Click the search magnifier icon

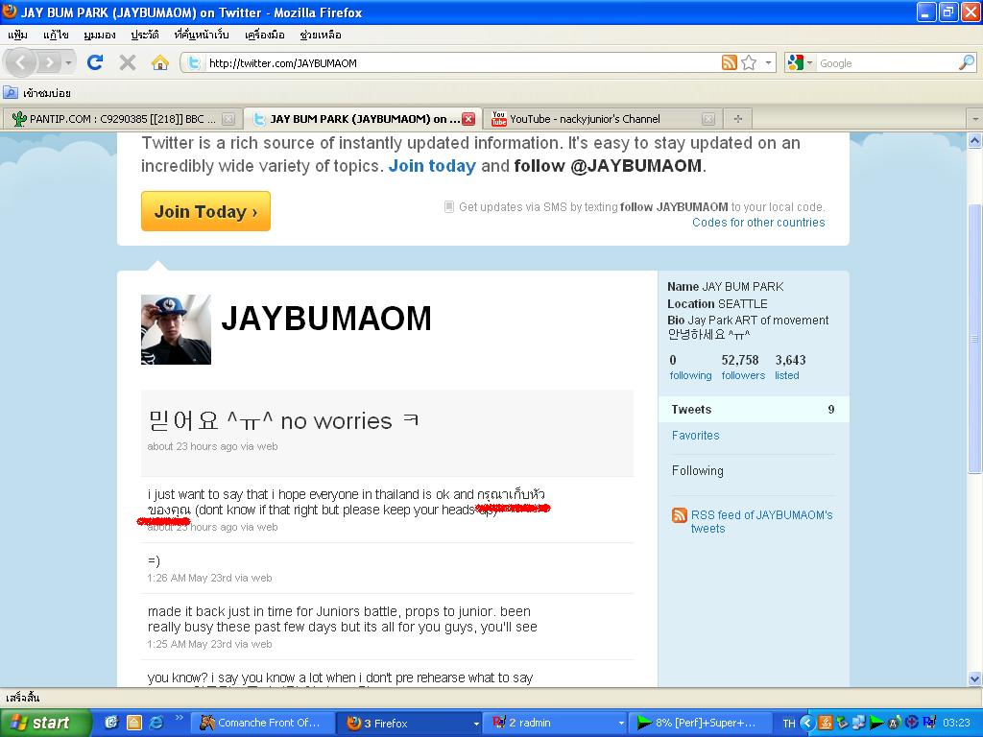967,62
